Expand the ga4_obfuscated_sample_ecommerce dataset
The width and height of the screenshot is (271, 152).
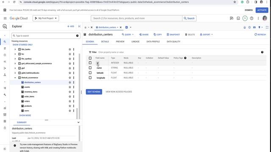click(15, 64)
